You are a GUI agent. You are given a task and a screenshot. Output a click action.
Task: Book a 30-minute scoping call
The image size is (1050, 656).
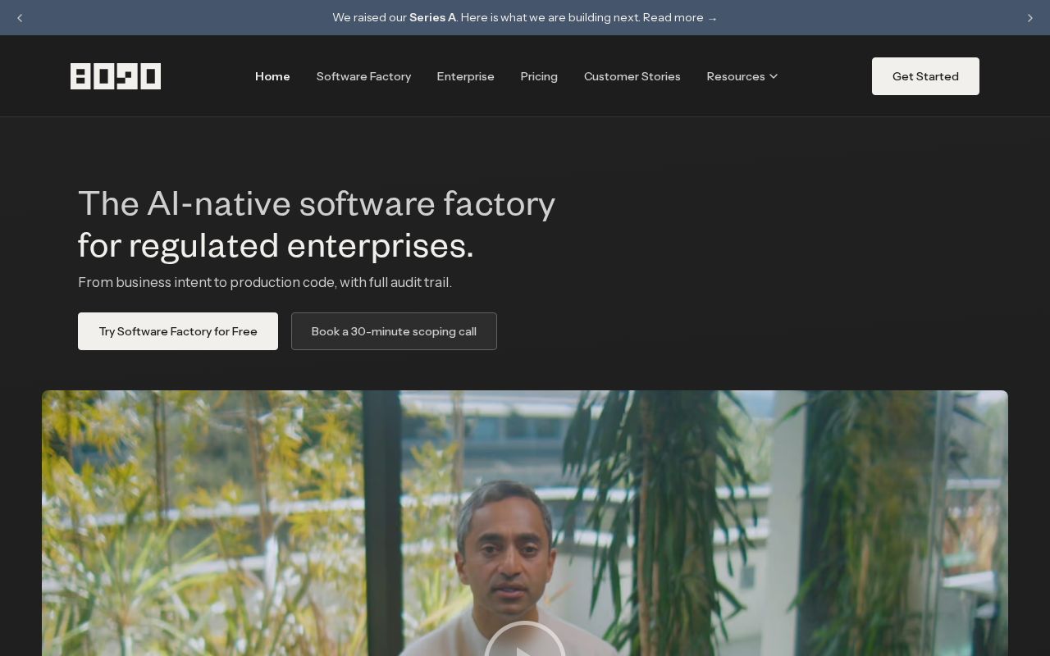(394, 331)
